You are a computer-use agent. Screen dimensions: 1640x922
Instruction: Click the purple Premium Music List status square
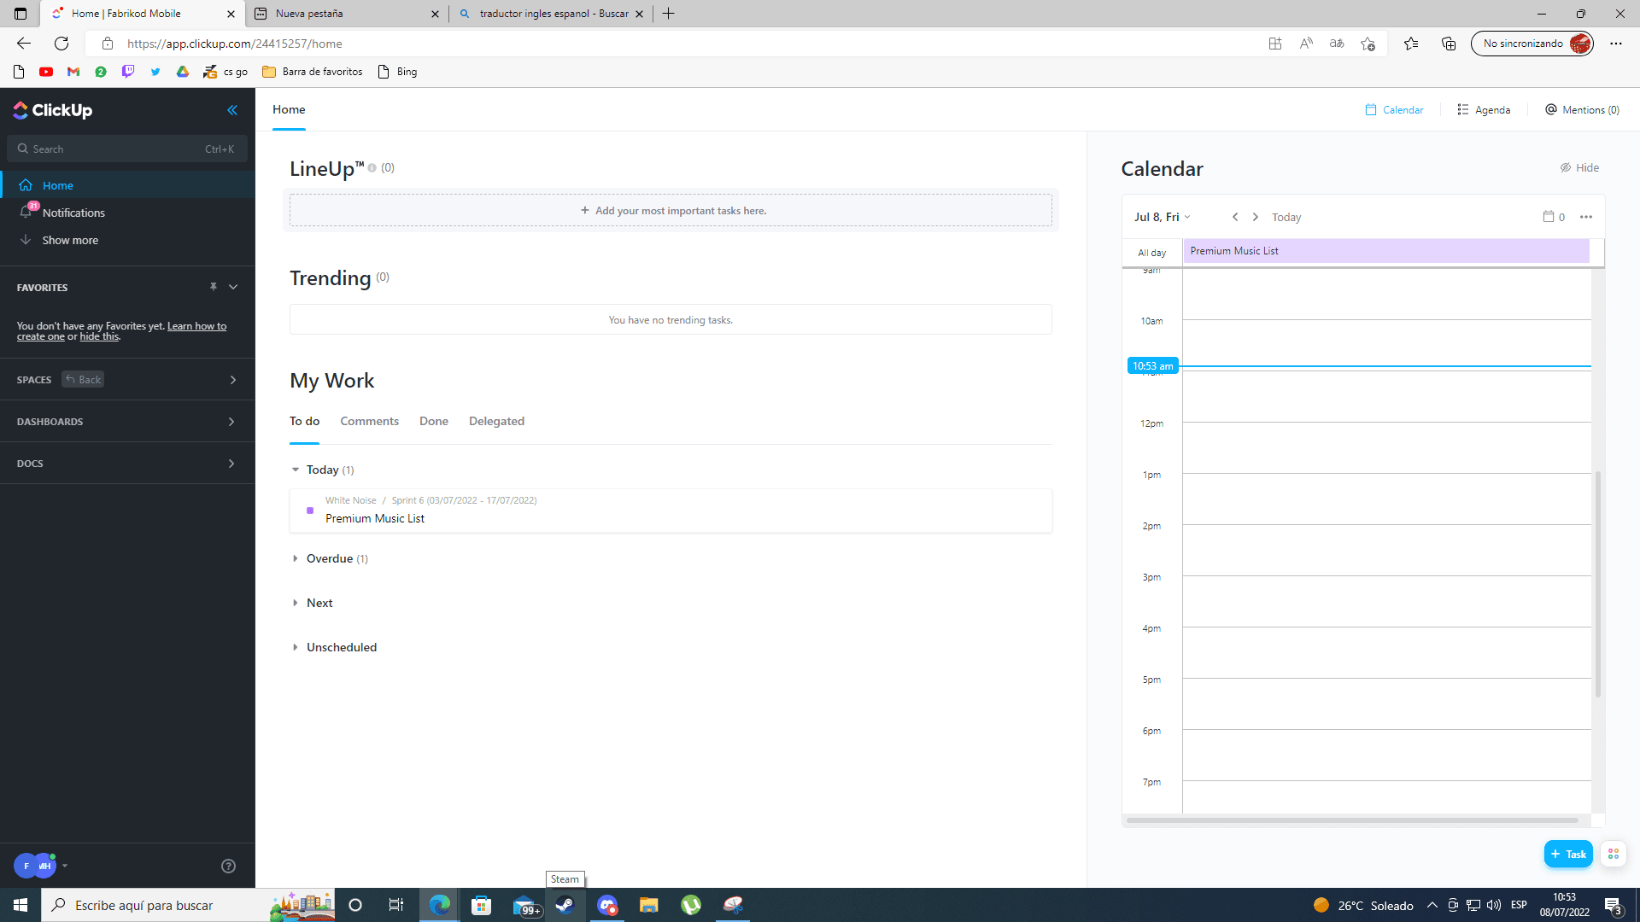(310, 511)
